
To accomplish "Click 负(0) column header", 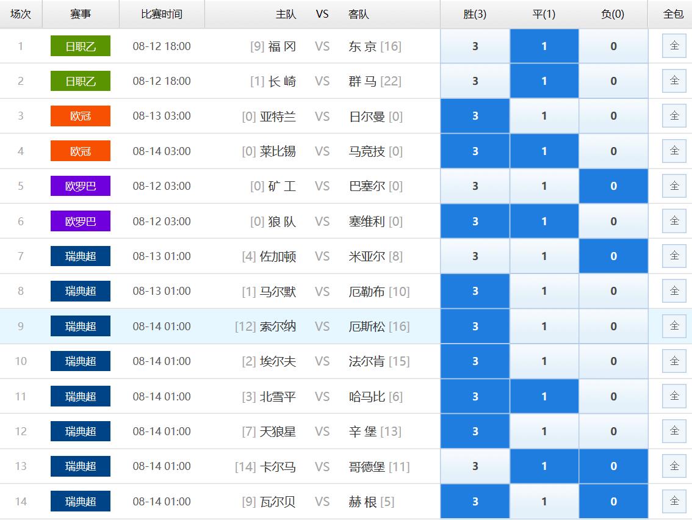I will tap(613, 14).
